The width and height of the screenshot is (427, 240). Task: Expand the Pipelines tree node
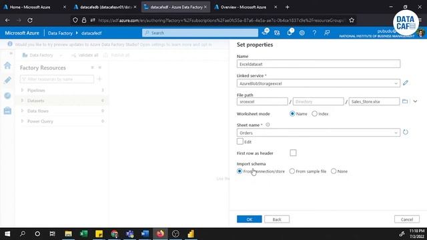22,90
